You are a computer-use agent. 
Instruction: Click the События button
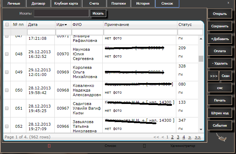tap(220, 126)
